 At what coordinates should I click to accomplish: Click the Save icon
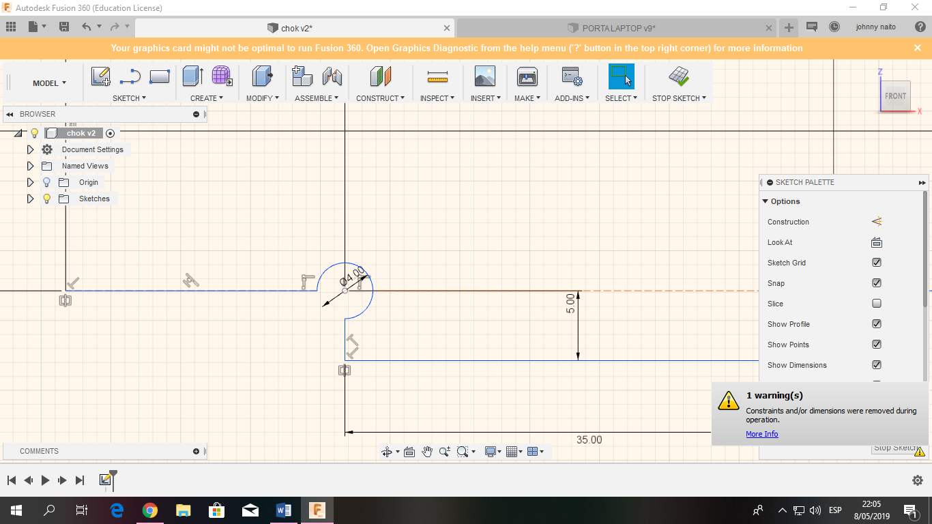64,27
